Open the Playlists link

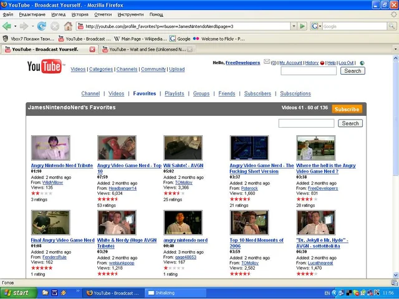[x=174, y=93]
